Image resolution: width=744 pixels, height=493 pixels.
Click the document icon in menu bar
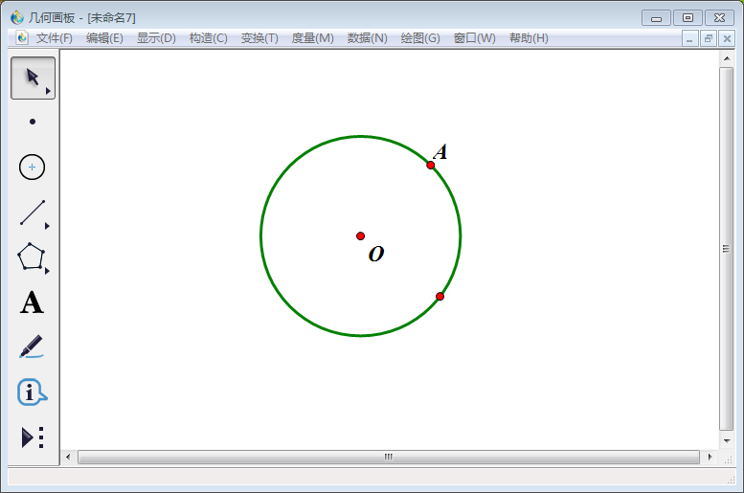coord(22,38)
